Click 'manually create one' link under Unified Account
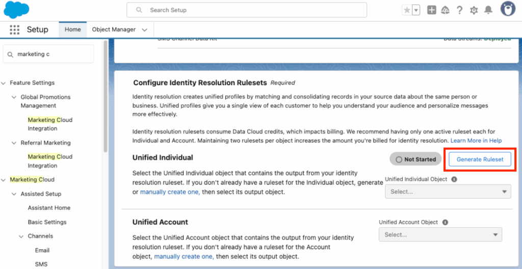Image resolution: width=522 pixels, height=269 pixels. coord(184,256)
